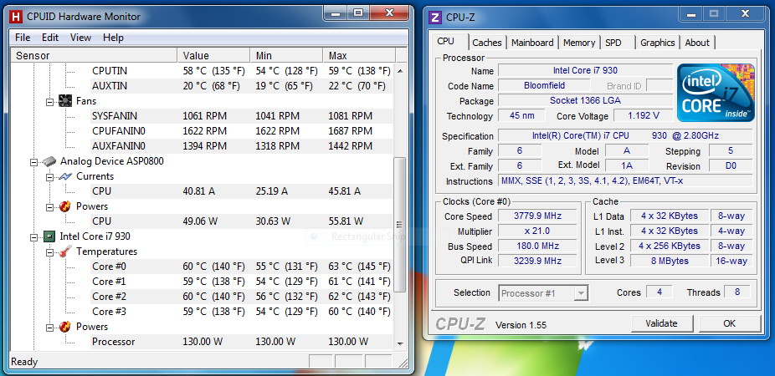Click the Value column header
This screenshot has width=775, height=376.
[x=213, y=56]
